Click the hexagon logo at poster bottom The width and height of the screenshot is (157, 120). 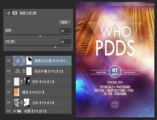click(115, 105)
